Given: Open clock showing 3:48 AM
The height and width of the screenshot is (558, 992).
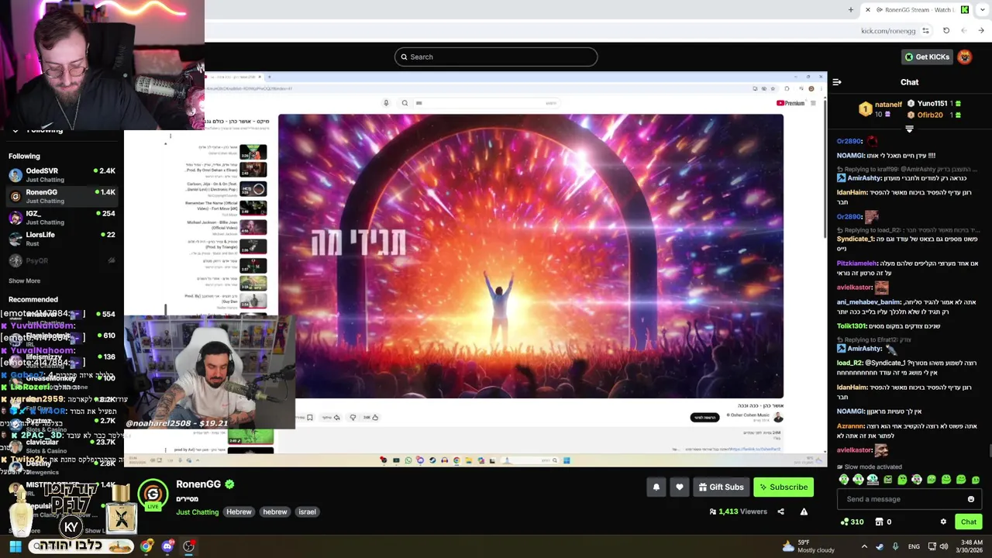Looking at the screenshot, I should [x=972, y=546].
